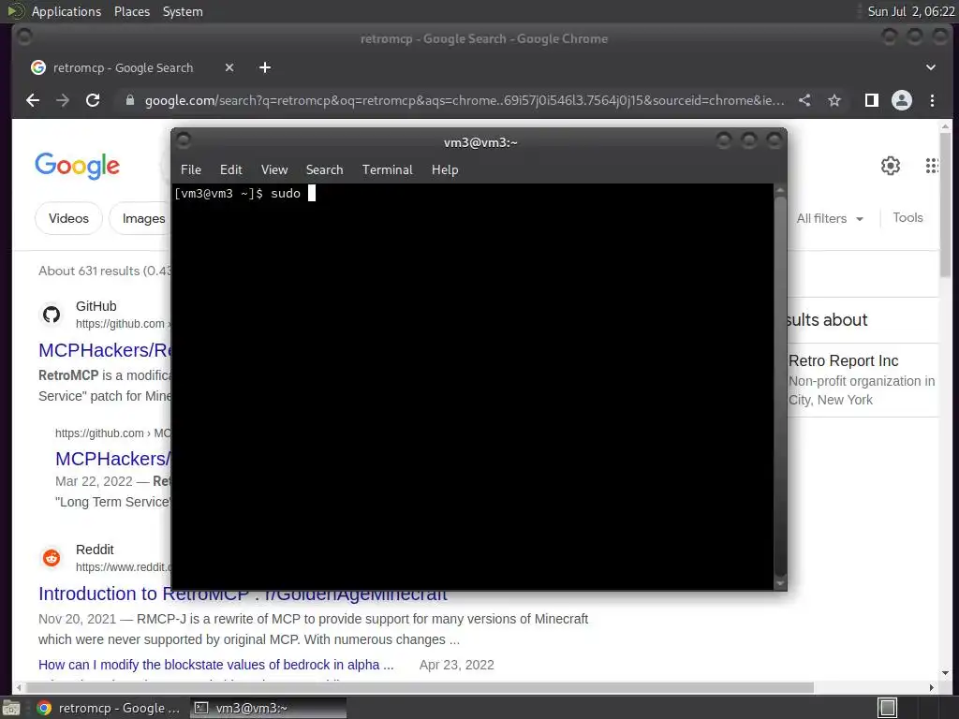Click the Chrome page's vertical scrollbar
This screenshot has width=959, height=719.
946,205
